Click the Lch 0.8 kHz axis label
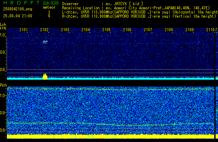This screenshot has width=218, height=142. [3, 70]
